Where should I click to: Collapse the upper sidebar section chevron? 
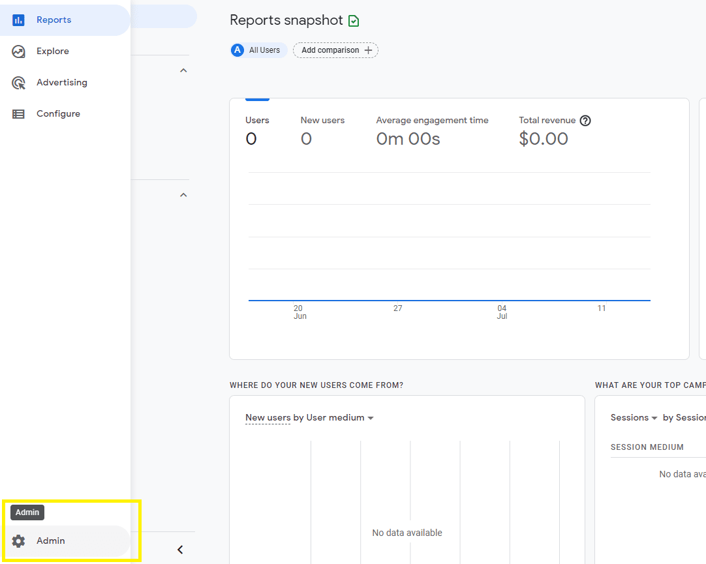coord(183,70)
